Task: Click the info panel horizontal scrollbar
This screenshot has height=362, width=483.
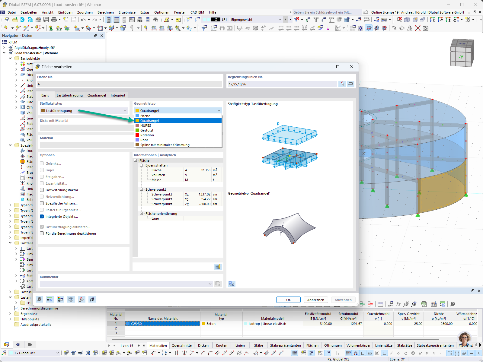Action: coord(170,260)
